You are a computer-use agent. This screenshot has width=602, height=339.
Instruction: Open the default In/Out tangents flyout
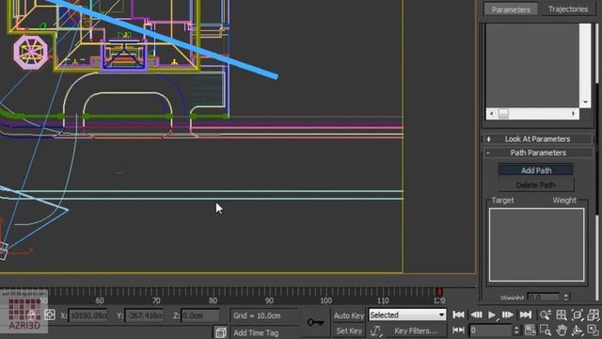pyautogui.click(x=375, y=331)
